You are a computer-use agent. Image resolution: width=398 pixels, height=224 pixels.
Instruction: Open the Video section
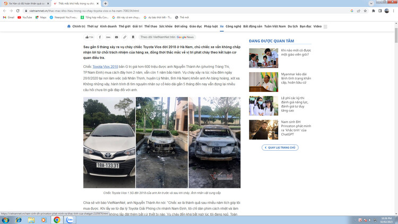point(317,27)
